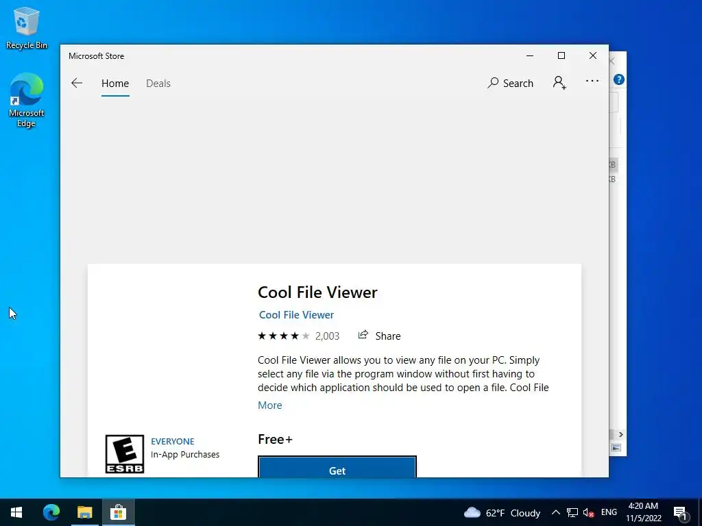Viewport: 702px width, 526px height.
Task: Click the Share icon
Action: point(363,335)
